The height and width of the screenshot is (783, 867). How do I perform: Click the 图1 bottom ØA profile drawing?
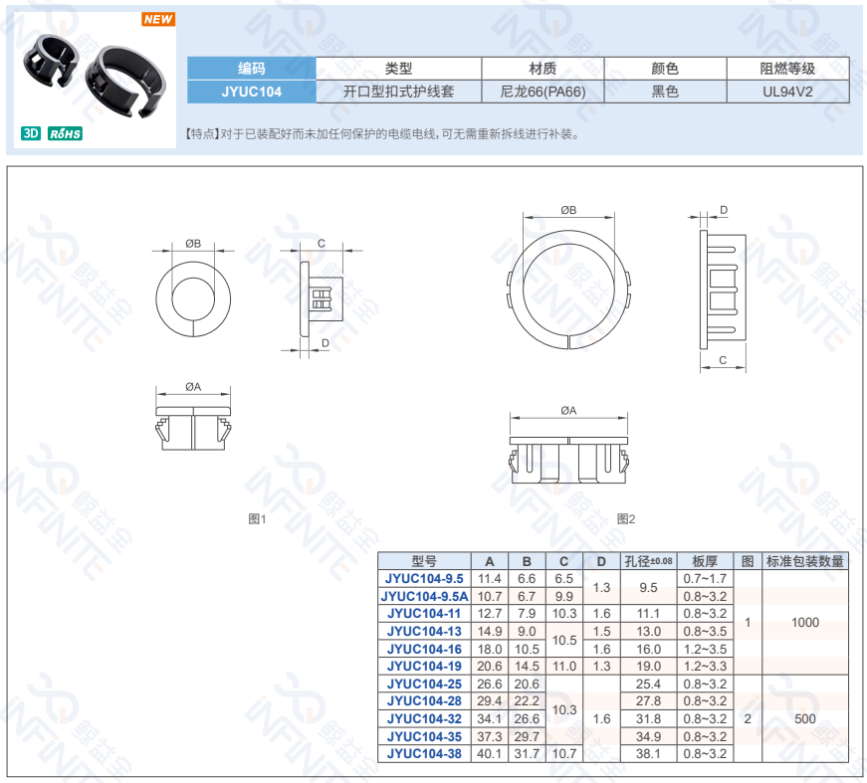coord(192,425)
